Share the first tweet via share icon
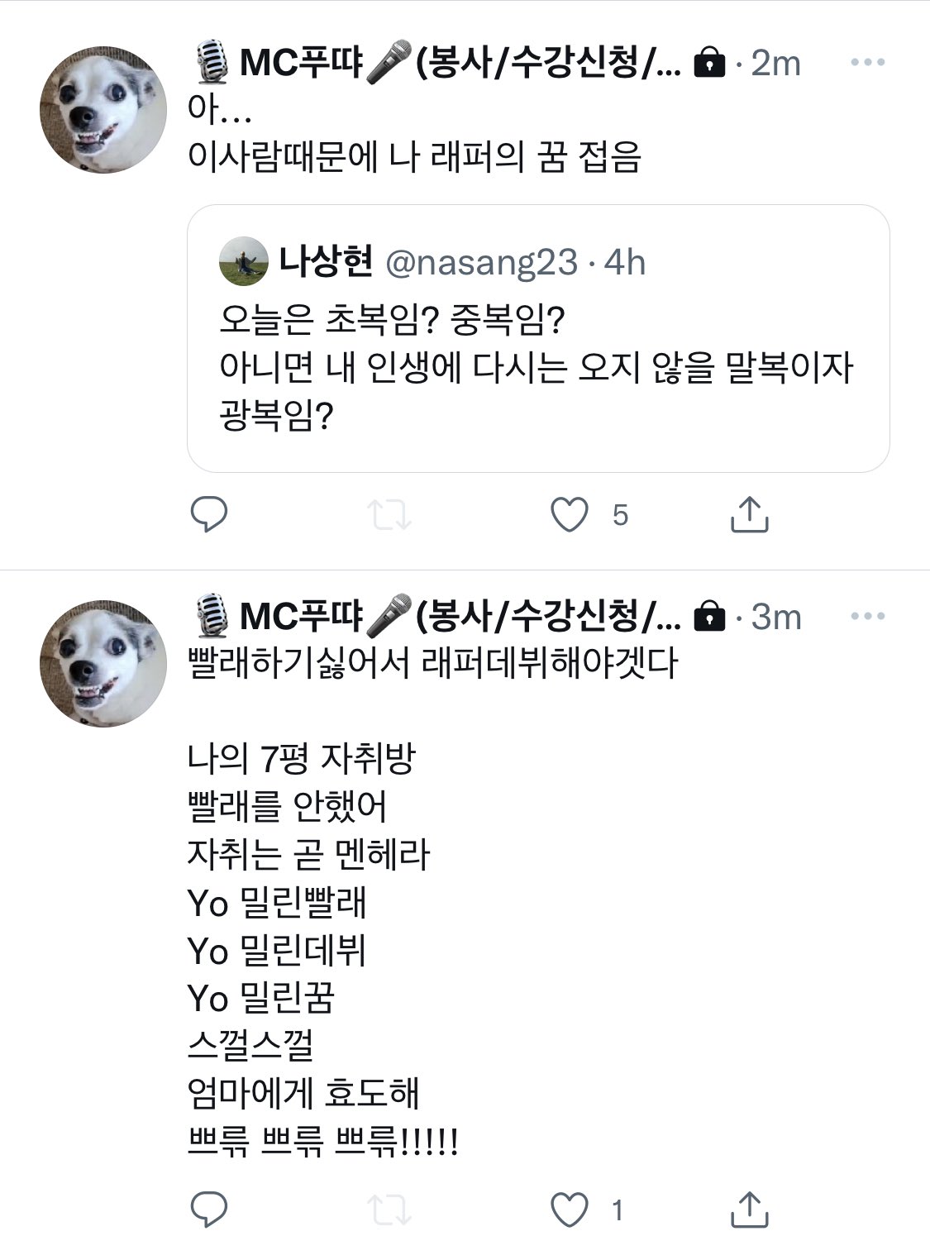930x1255 pixels. pos(750,514)
